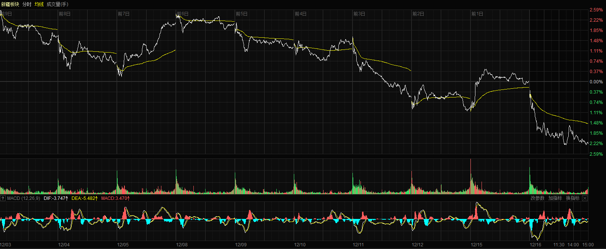The height and width of the screenshot is (249, 606).
Task: Click the 12/16 date on time axis
Action: [536, 245]
